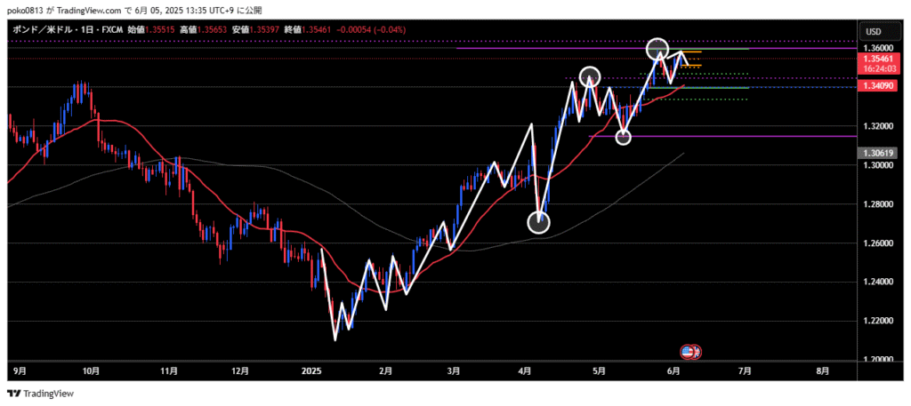Click the 6月 label on time axis
911x406 pixels.
pos(673,370)
